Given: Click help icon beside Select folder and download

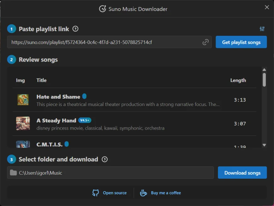Looking at the screenshot, I should [105, 159].
